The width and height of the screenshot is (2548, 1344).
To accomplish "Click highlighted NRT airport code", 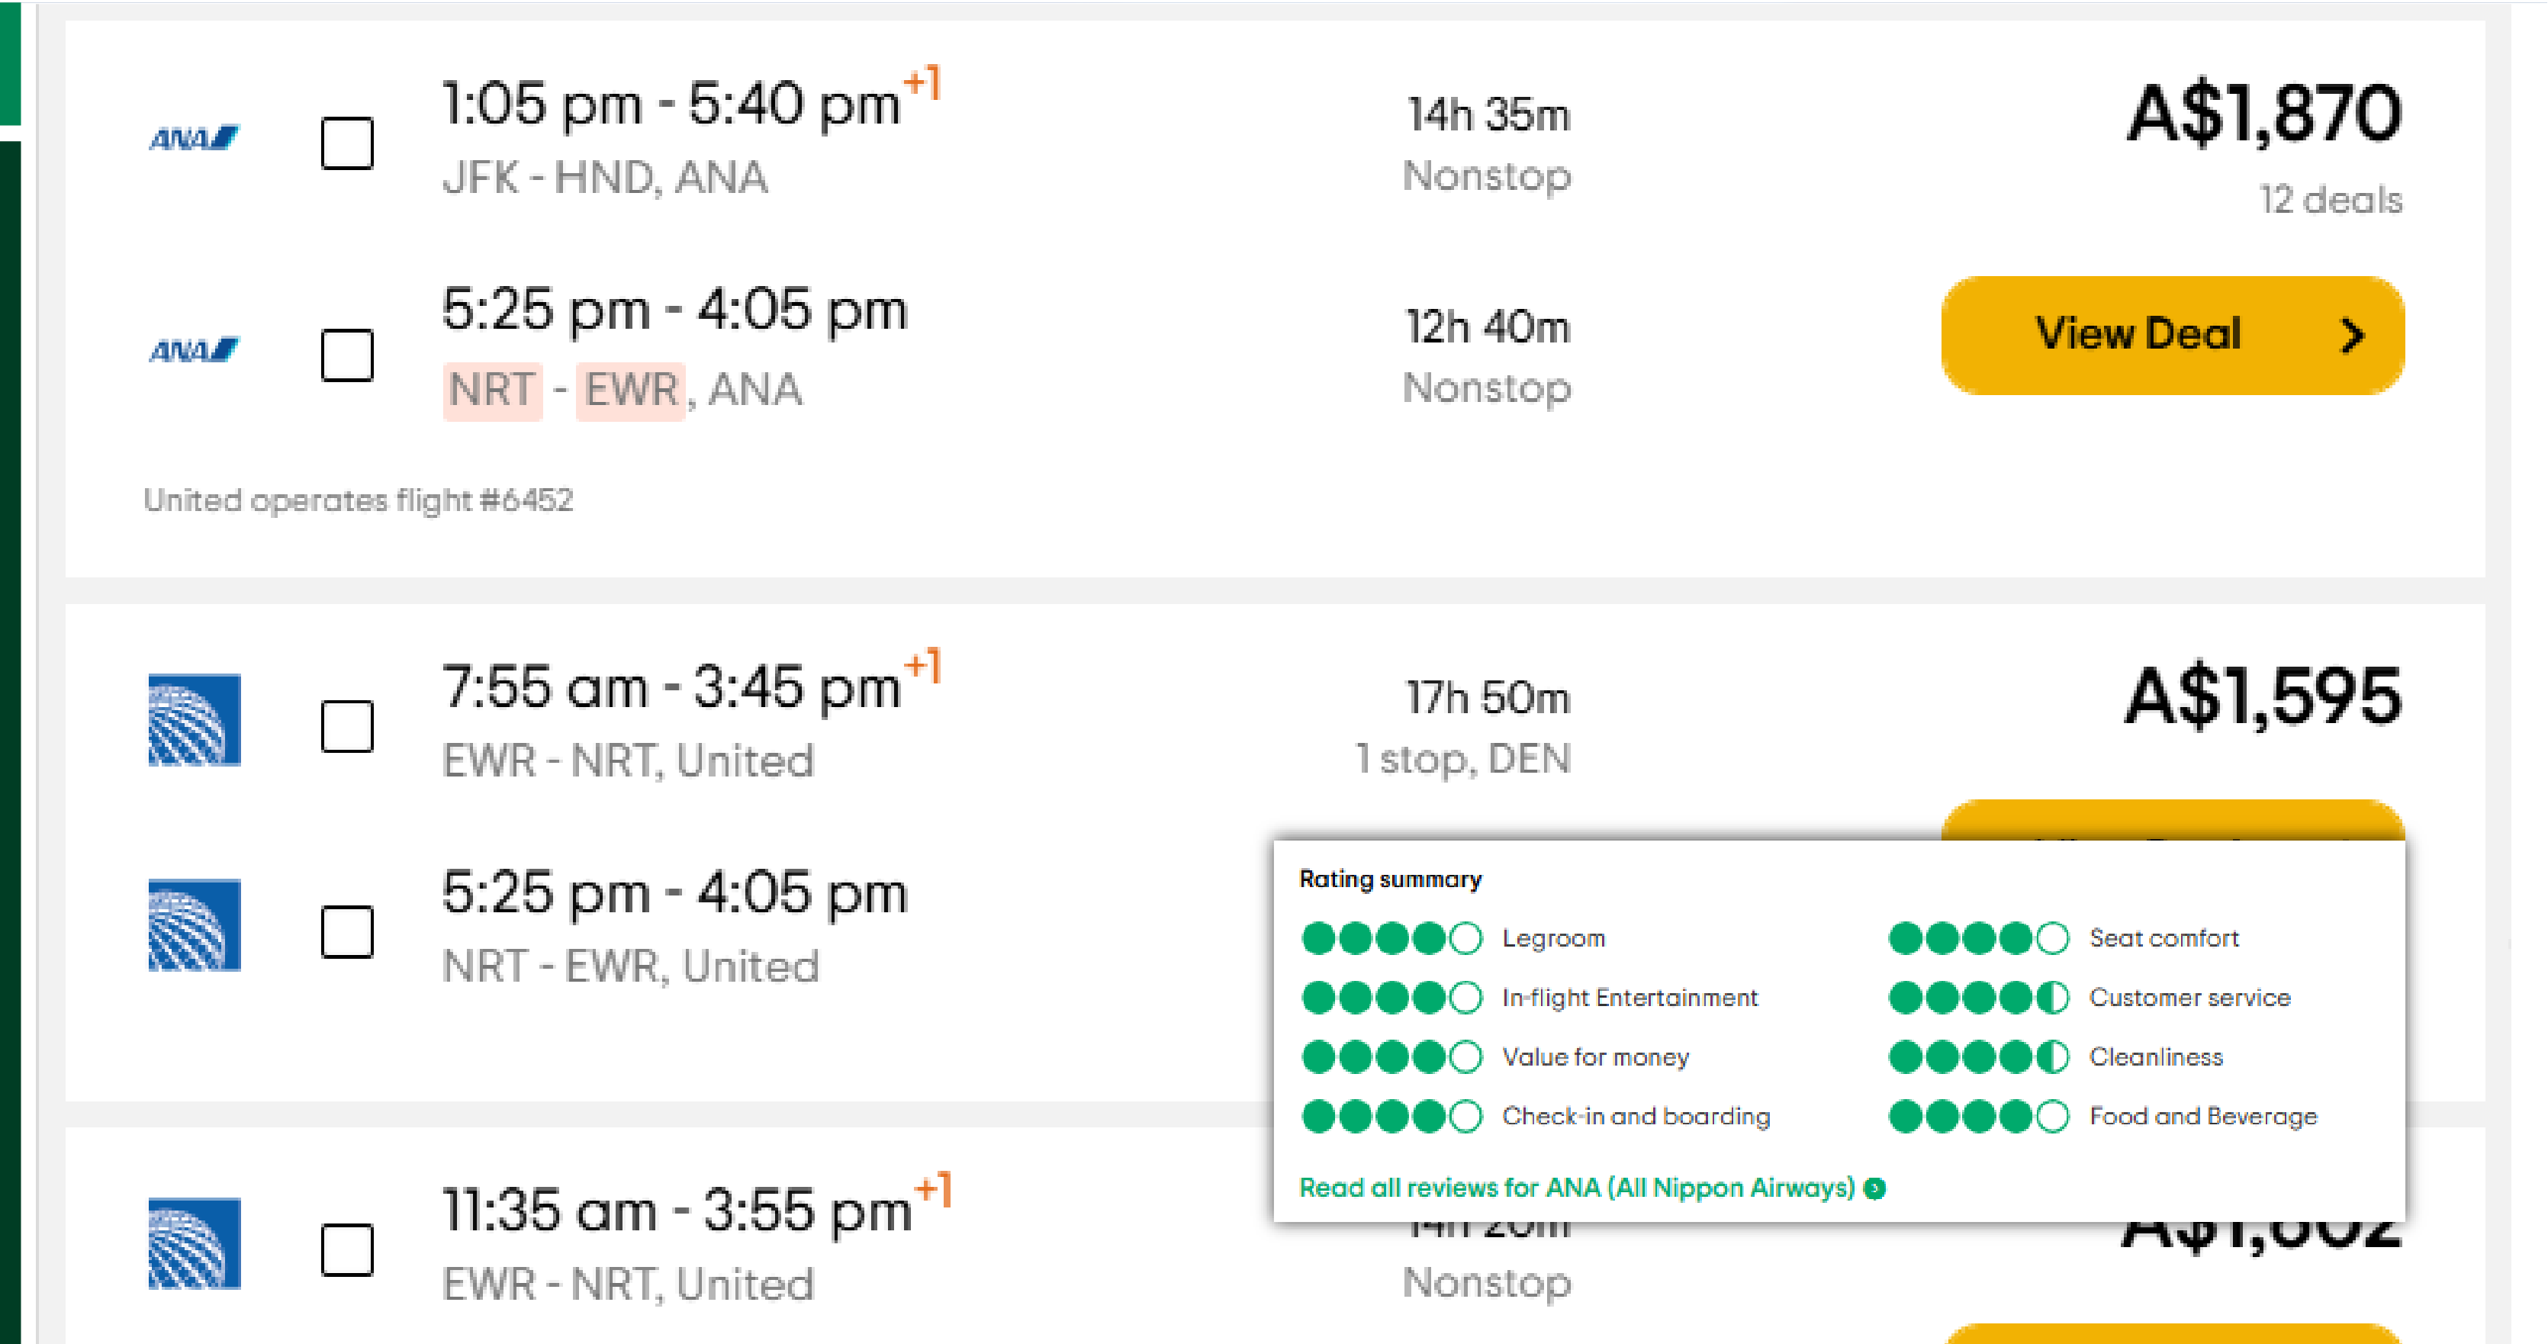I will pyautogui.click(x=493, y=390).
